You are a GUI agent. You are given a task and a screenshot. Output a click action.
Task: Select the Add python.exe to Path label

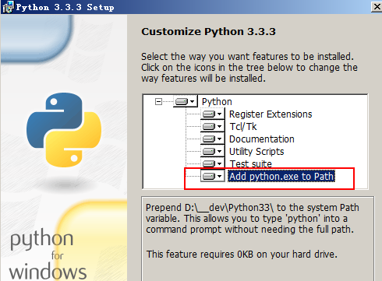(281, 177)
